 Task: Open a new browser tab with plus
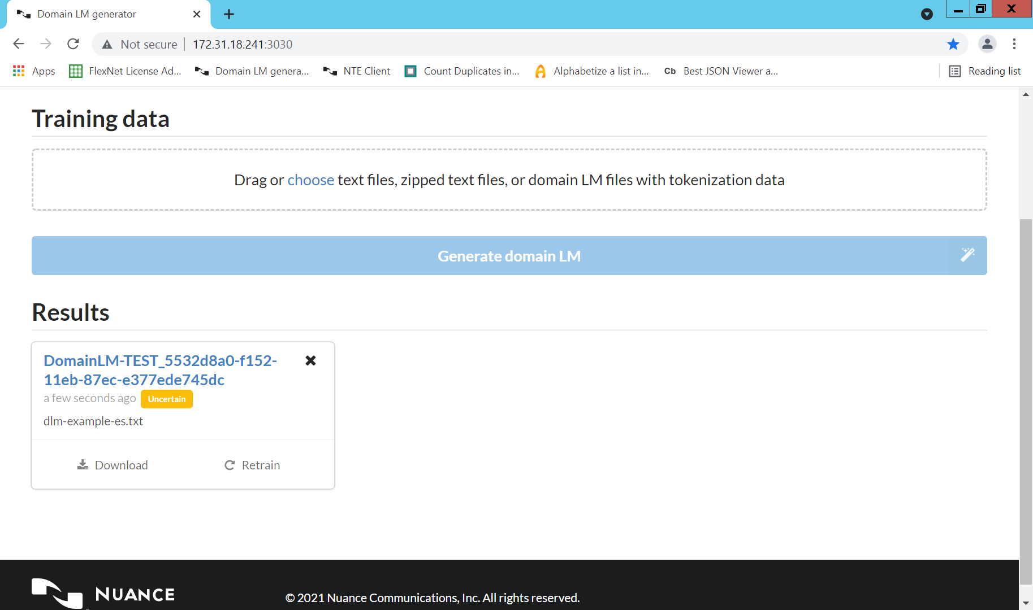click(x=229, y=14)
